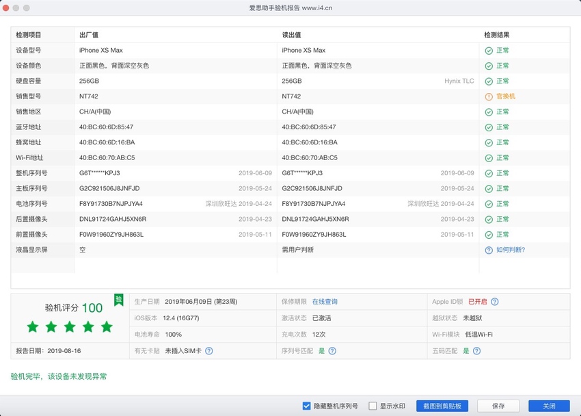
Task: Click the green check icon for 设备型号
Action: coord(489,51)
